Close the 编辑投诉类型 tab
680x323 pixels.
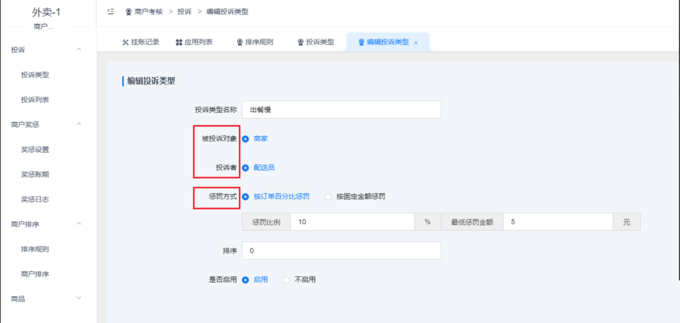click(416, 42)
